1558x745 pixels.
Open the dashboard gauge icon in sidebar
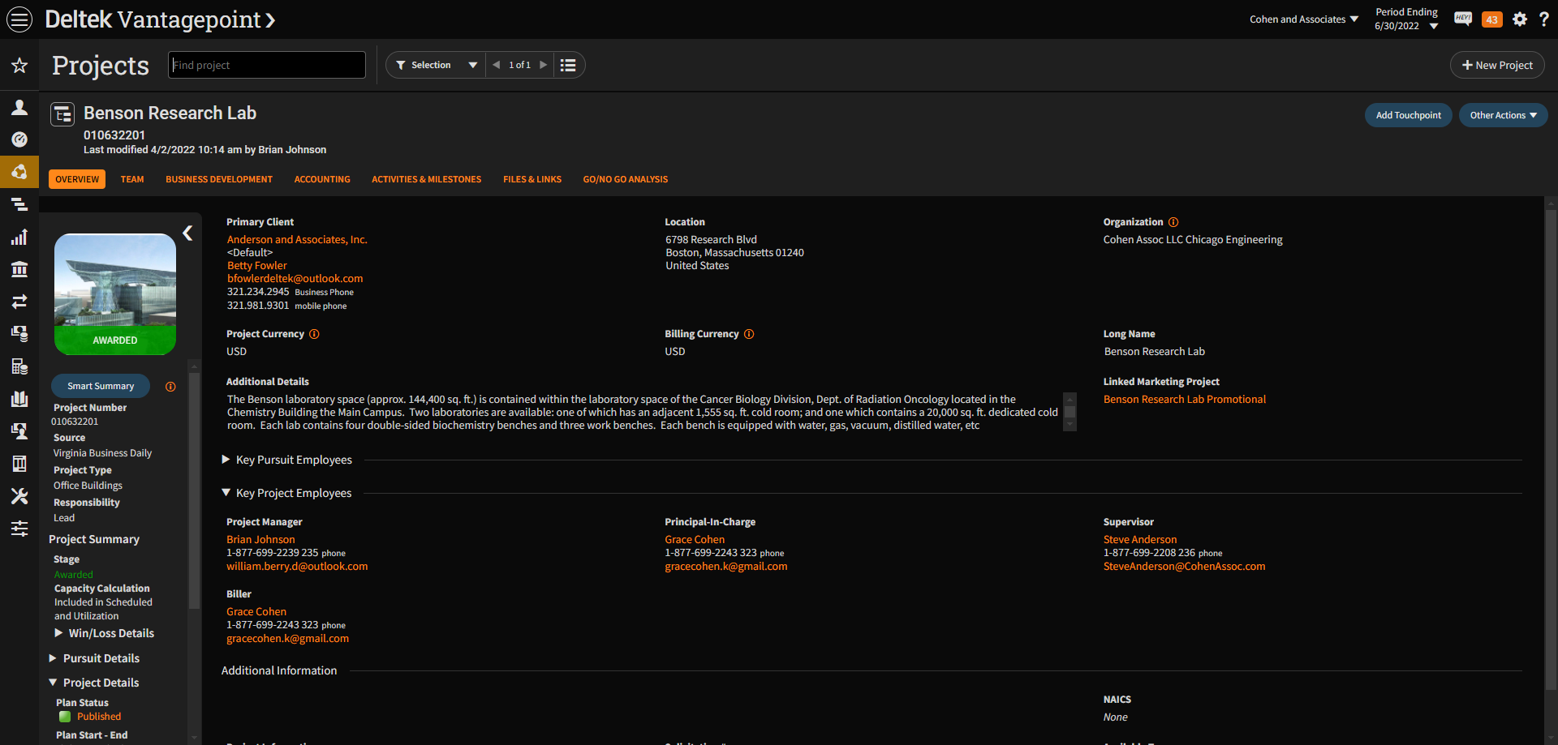click(x=19, y=139)
